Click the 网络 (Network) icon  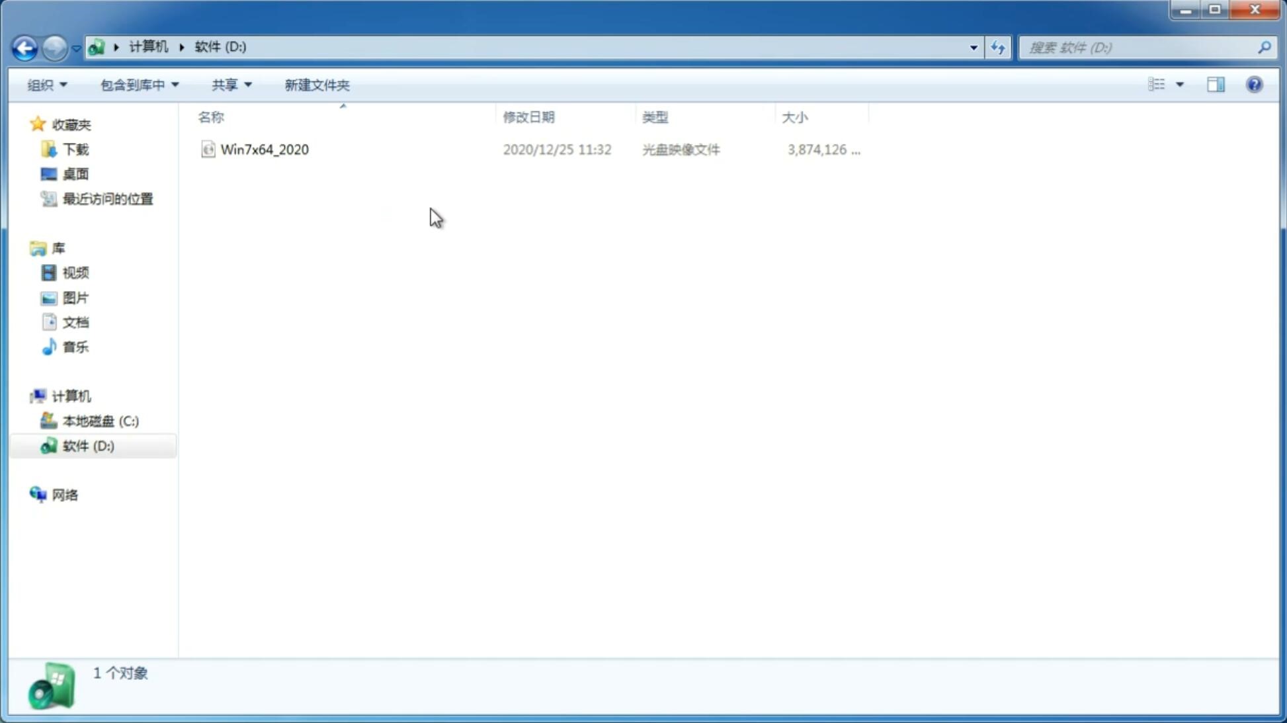[x=38, y=494]
